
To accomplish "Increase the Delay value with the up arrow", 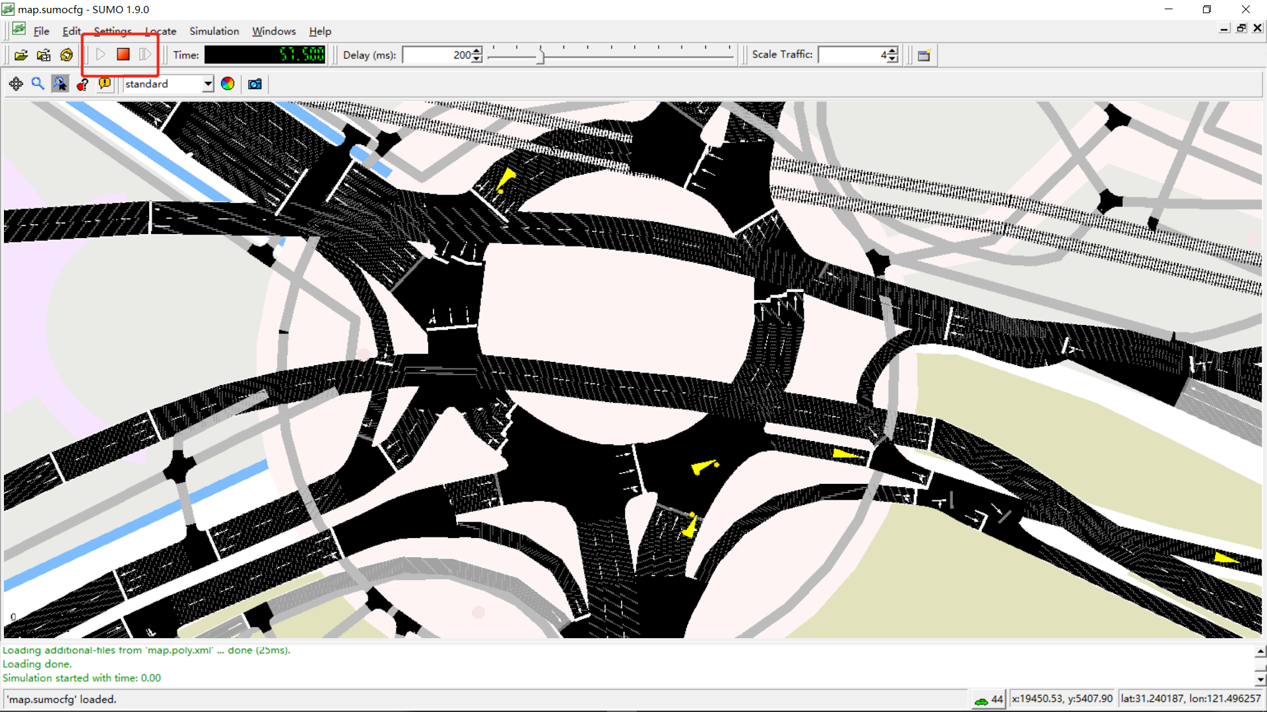I will click(x=477, y=51).
